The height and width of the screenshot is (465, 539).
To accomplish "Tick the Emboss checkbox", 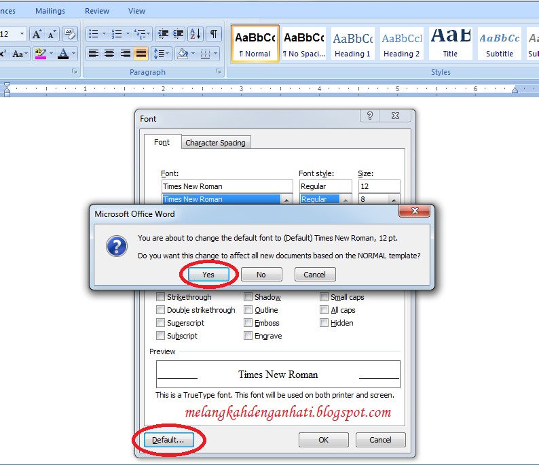I will pos(248,323).
